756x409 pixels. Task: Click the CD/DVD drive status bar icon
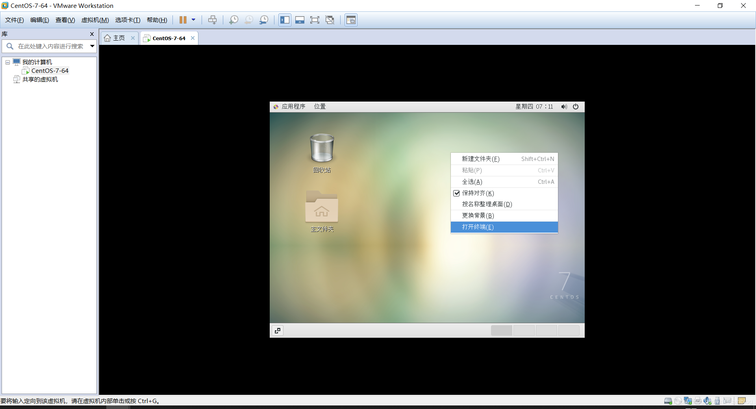tap(678, 401)
